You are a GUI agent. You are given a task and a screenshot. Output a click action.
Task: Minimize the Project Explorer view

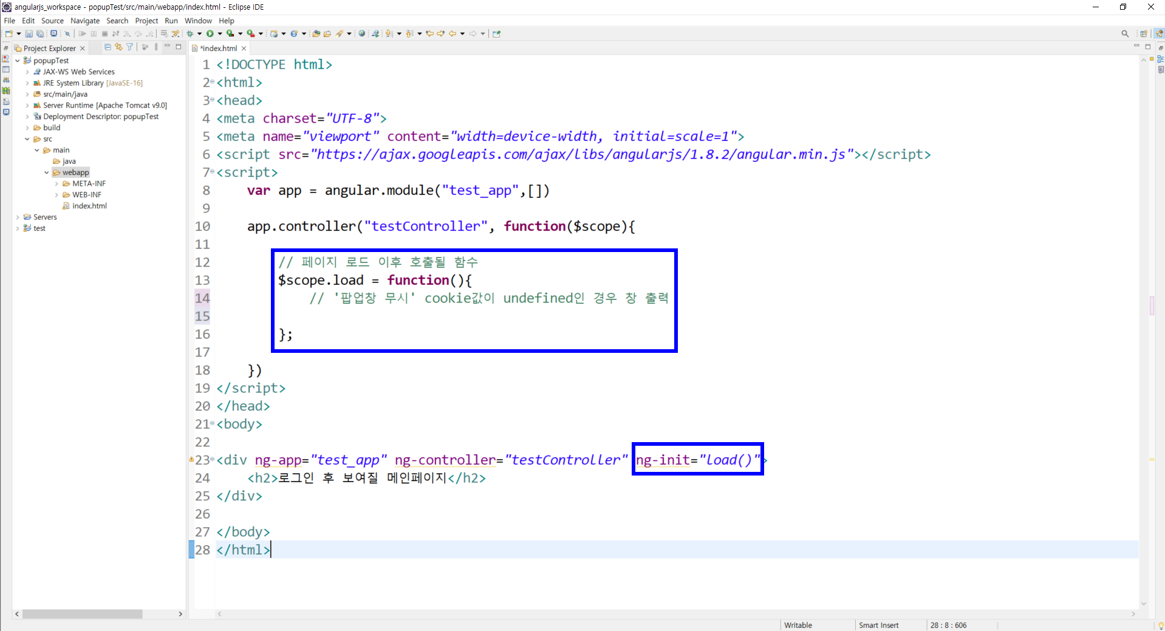tap(167, 46)
